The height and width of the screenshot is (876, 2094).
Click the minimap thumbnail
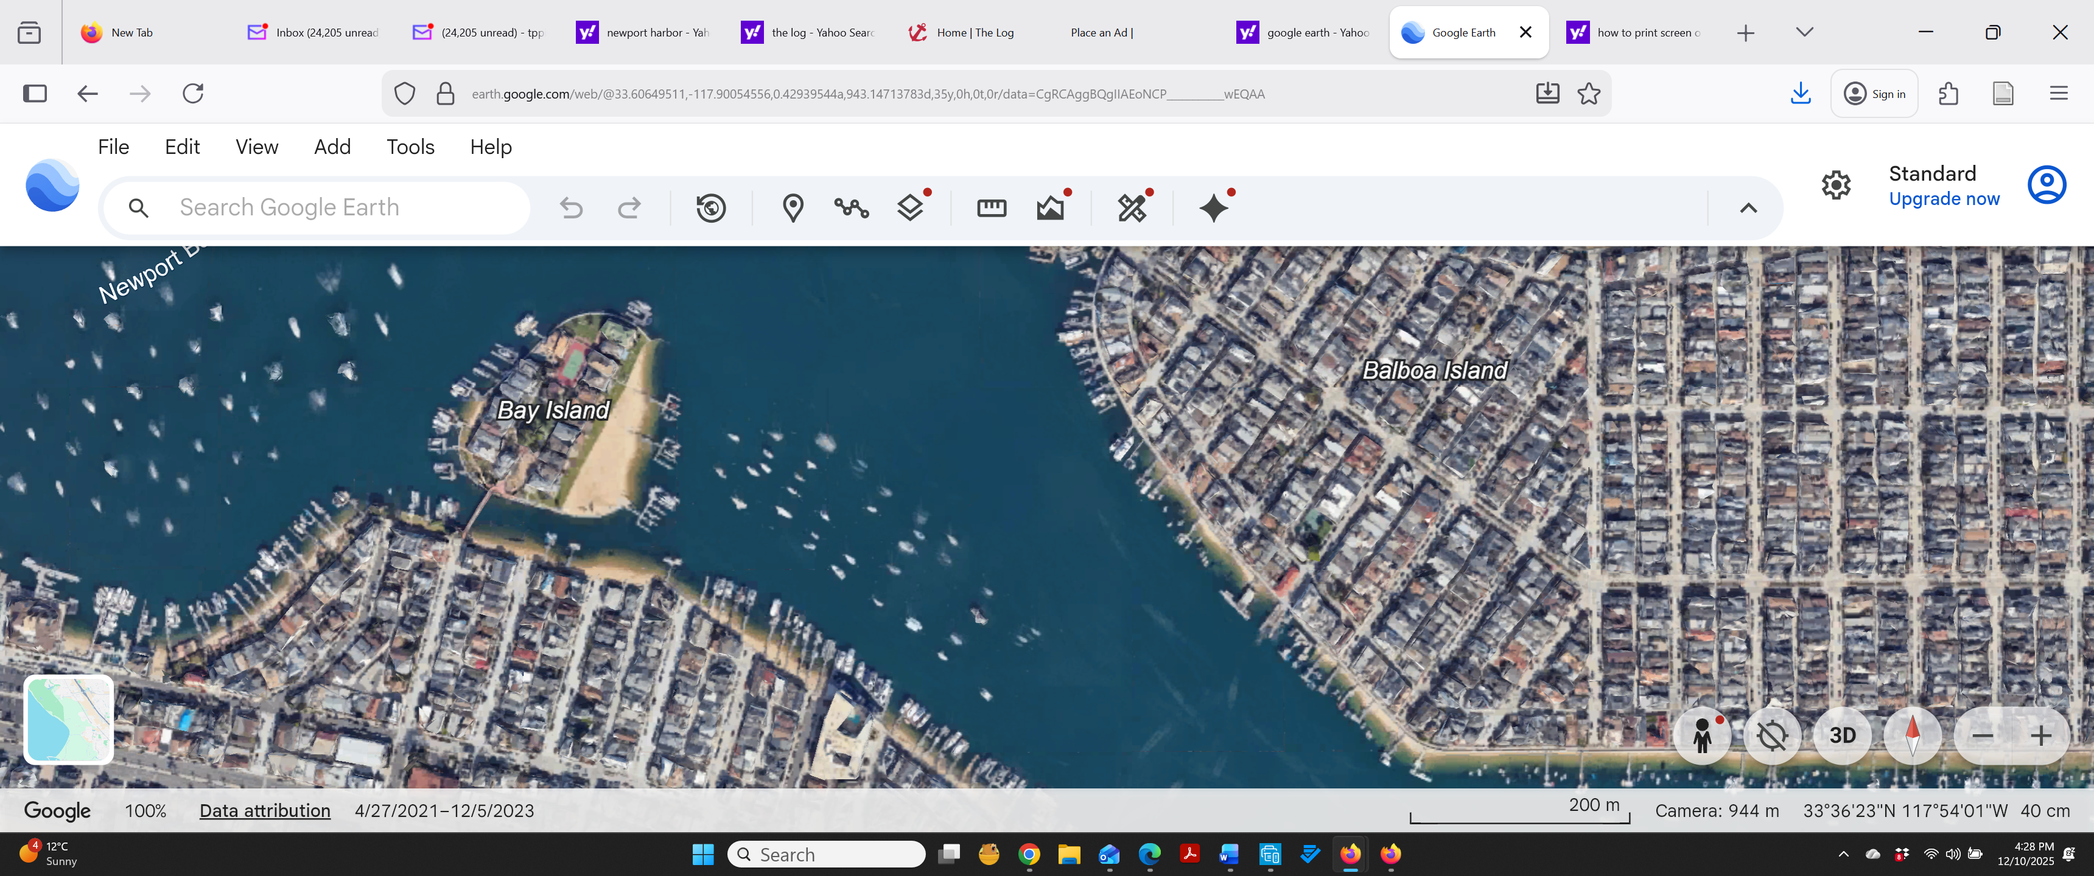(68, 720)
